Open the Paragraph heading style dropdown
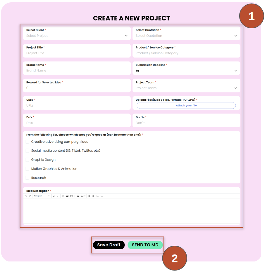 tap(42, 196)
